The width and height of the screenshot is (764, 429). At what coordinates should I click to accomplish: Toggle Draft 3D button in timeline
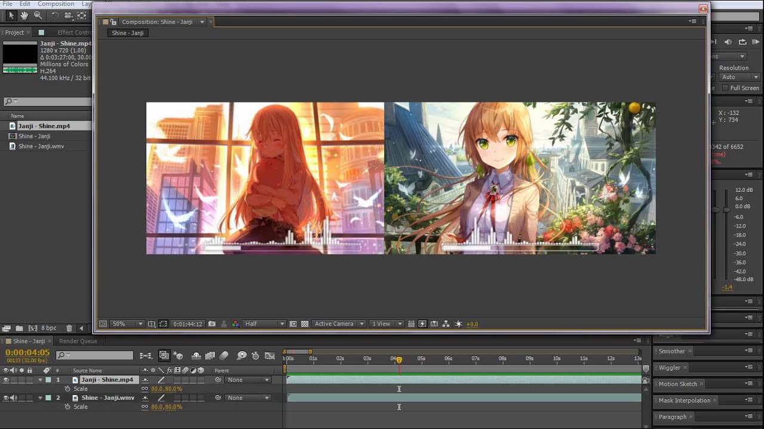[x=178, y=356]
